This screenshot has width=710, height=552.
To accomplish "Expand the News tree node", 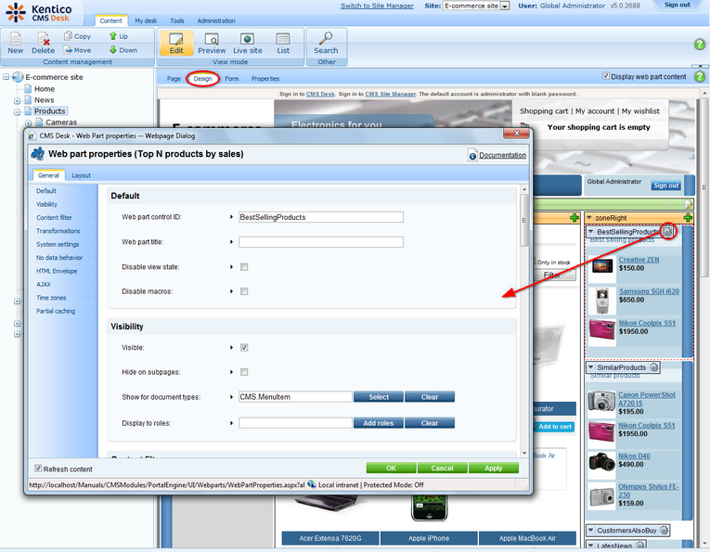I will point(18,100).
